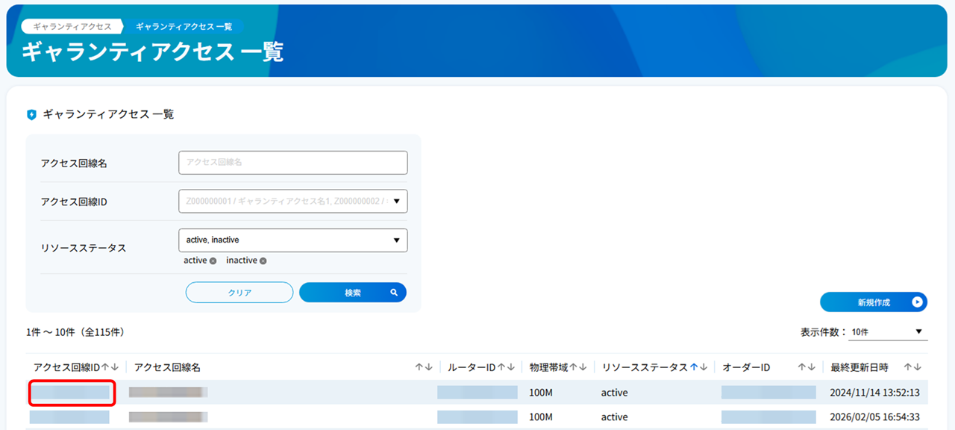
Task: Click the 検索 search button
Action: tap(352, 293)
